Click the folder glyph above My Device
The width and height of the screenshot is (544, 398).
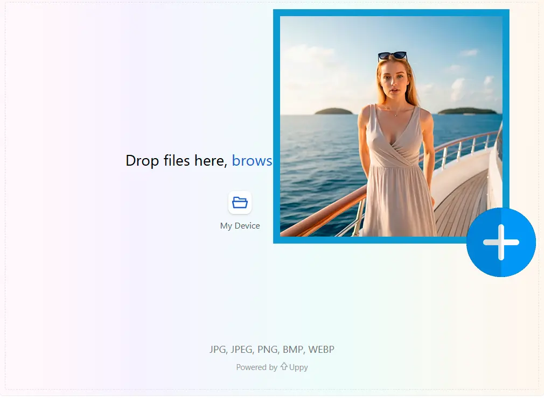point(240,202)
